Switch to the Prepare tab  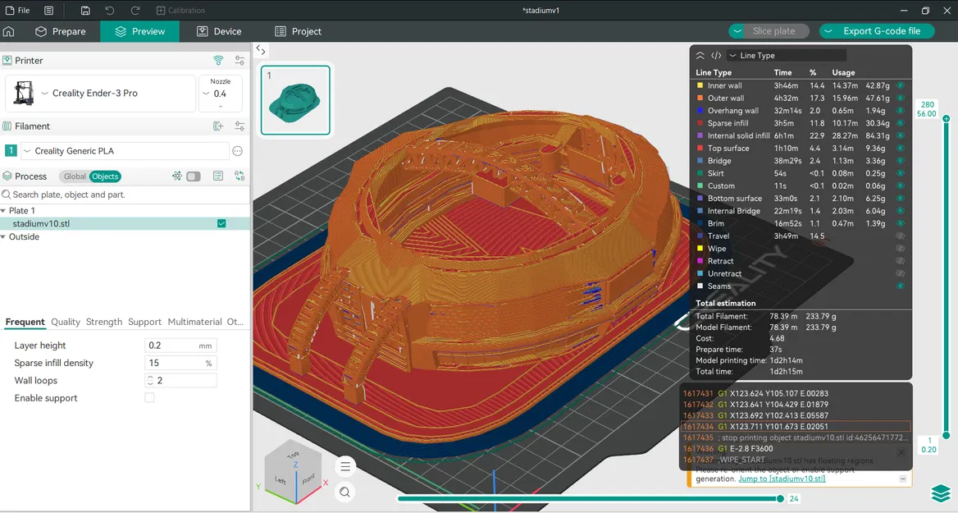[x=61, y=31]
